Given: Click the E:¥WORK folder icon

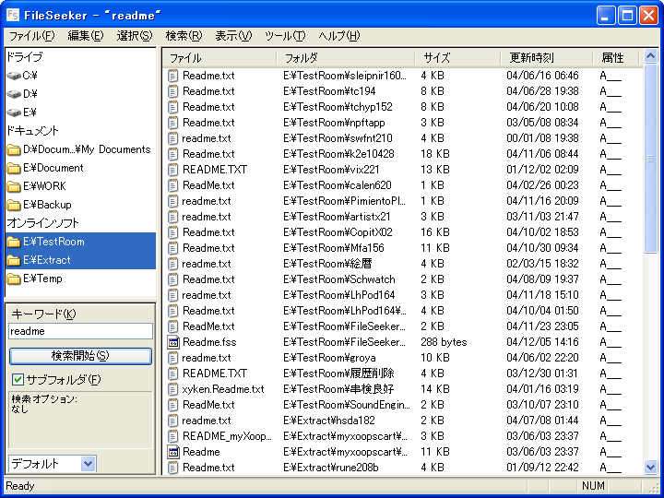Looking at the screenshot, I should click(14, 186).
